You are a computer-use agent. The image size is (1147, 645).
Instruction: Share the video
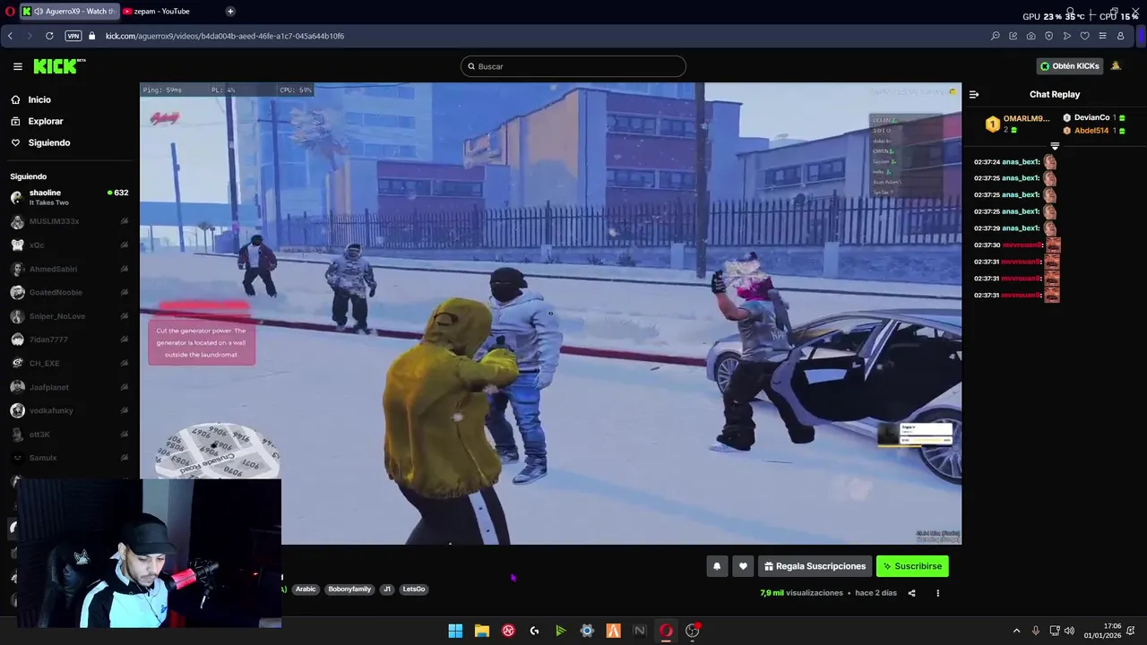911,593
